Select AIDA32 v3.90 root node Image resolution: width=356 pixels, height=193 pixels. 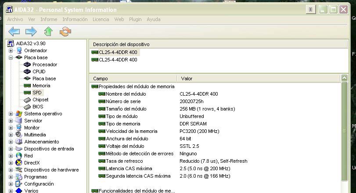tap(31, 43)
